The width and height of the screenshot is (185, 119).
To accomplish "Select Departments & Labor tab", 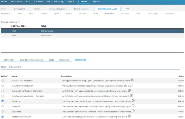I will pos(107,9).
